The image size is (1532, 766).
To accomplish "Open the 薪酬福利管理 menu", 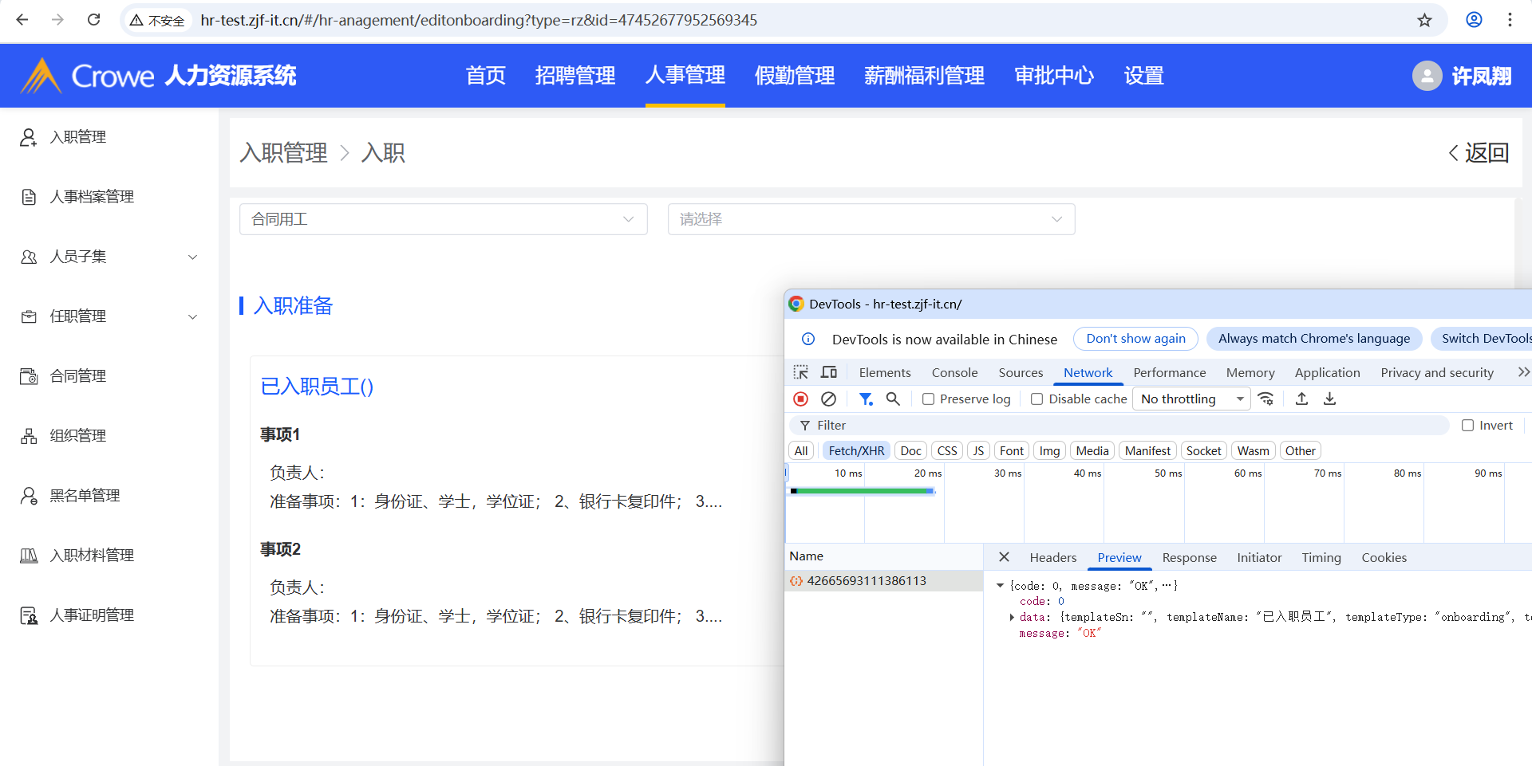I will [924, 76].
